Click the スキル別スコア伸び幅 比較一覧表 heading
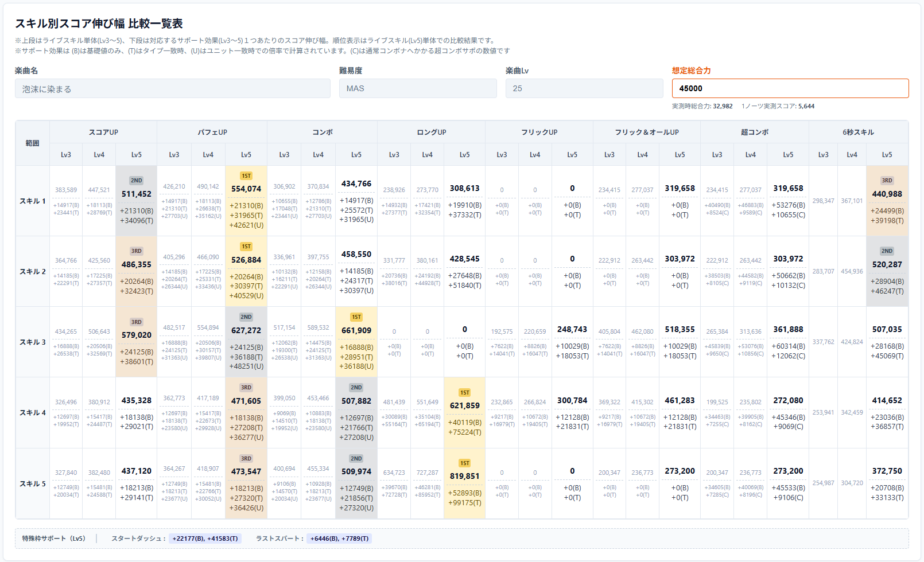Viewport: 924px width, 562px height. [99, 24]
